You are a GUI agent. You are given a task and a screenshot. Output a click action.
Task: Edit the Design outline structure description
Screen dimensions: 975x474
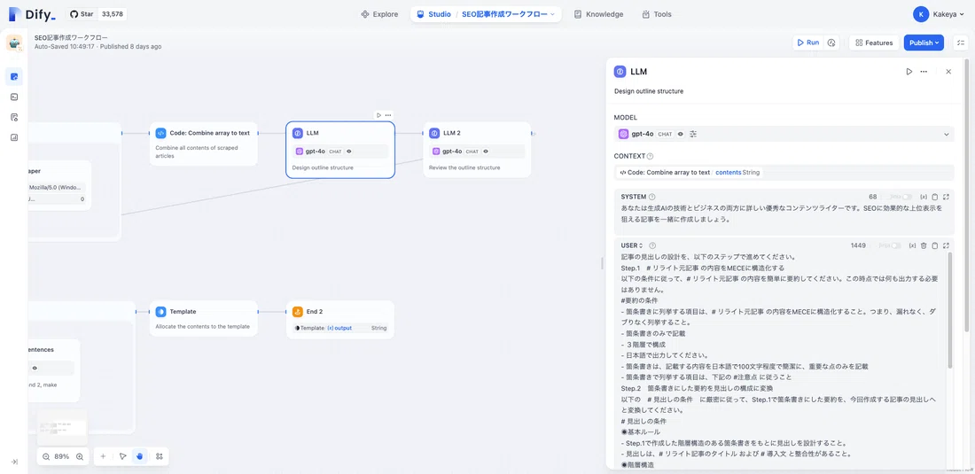649,91
